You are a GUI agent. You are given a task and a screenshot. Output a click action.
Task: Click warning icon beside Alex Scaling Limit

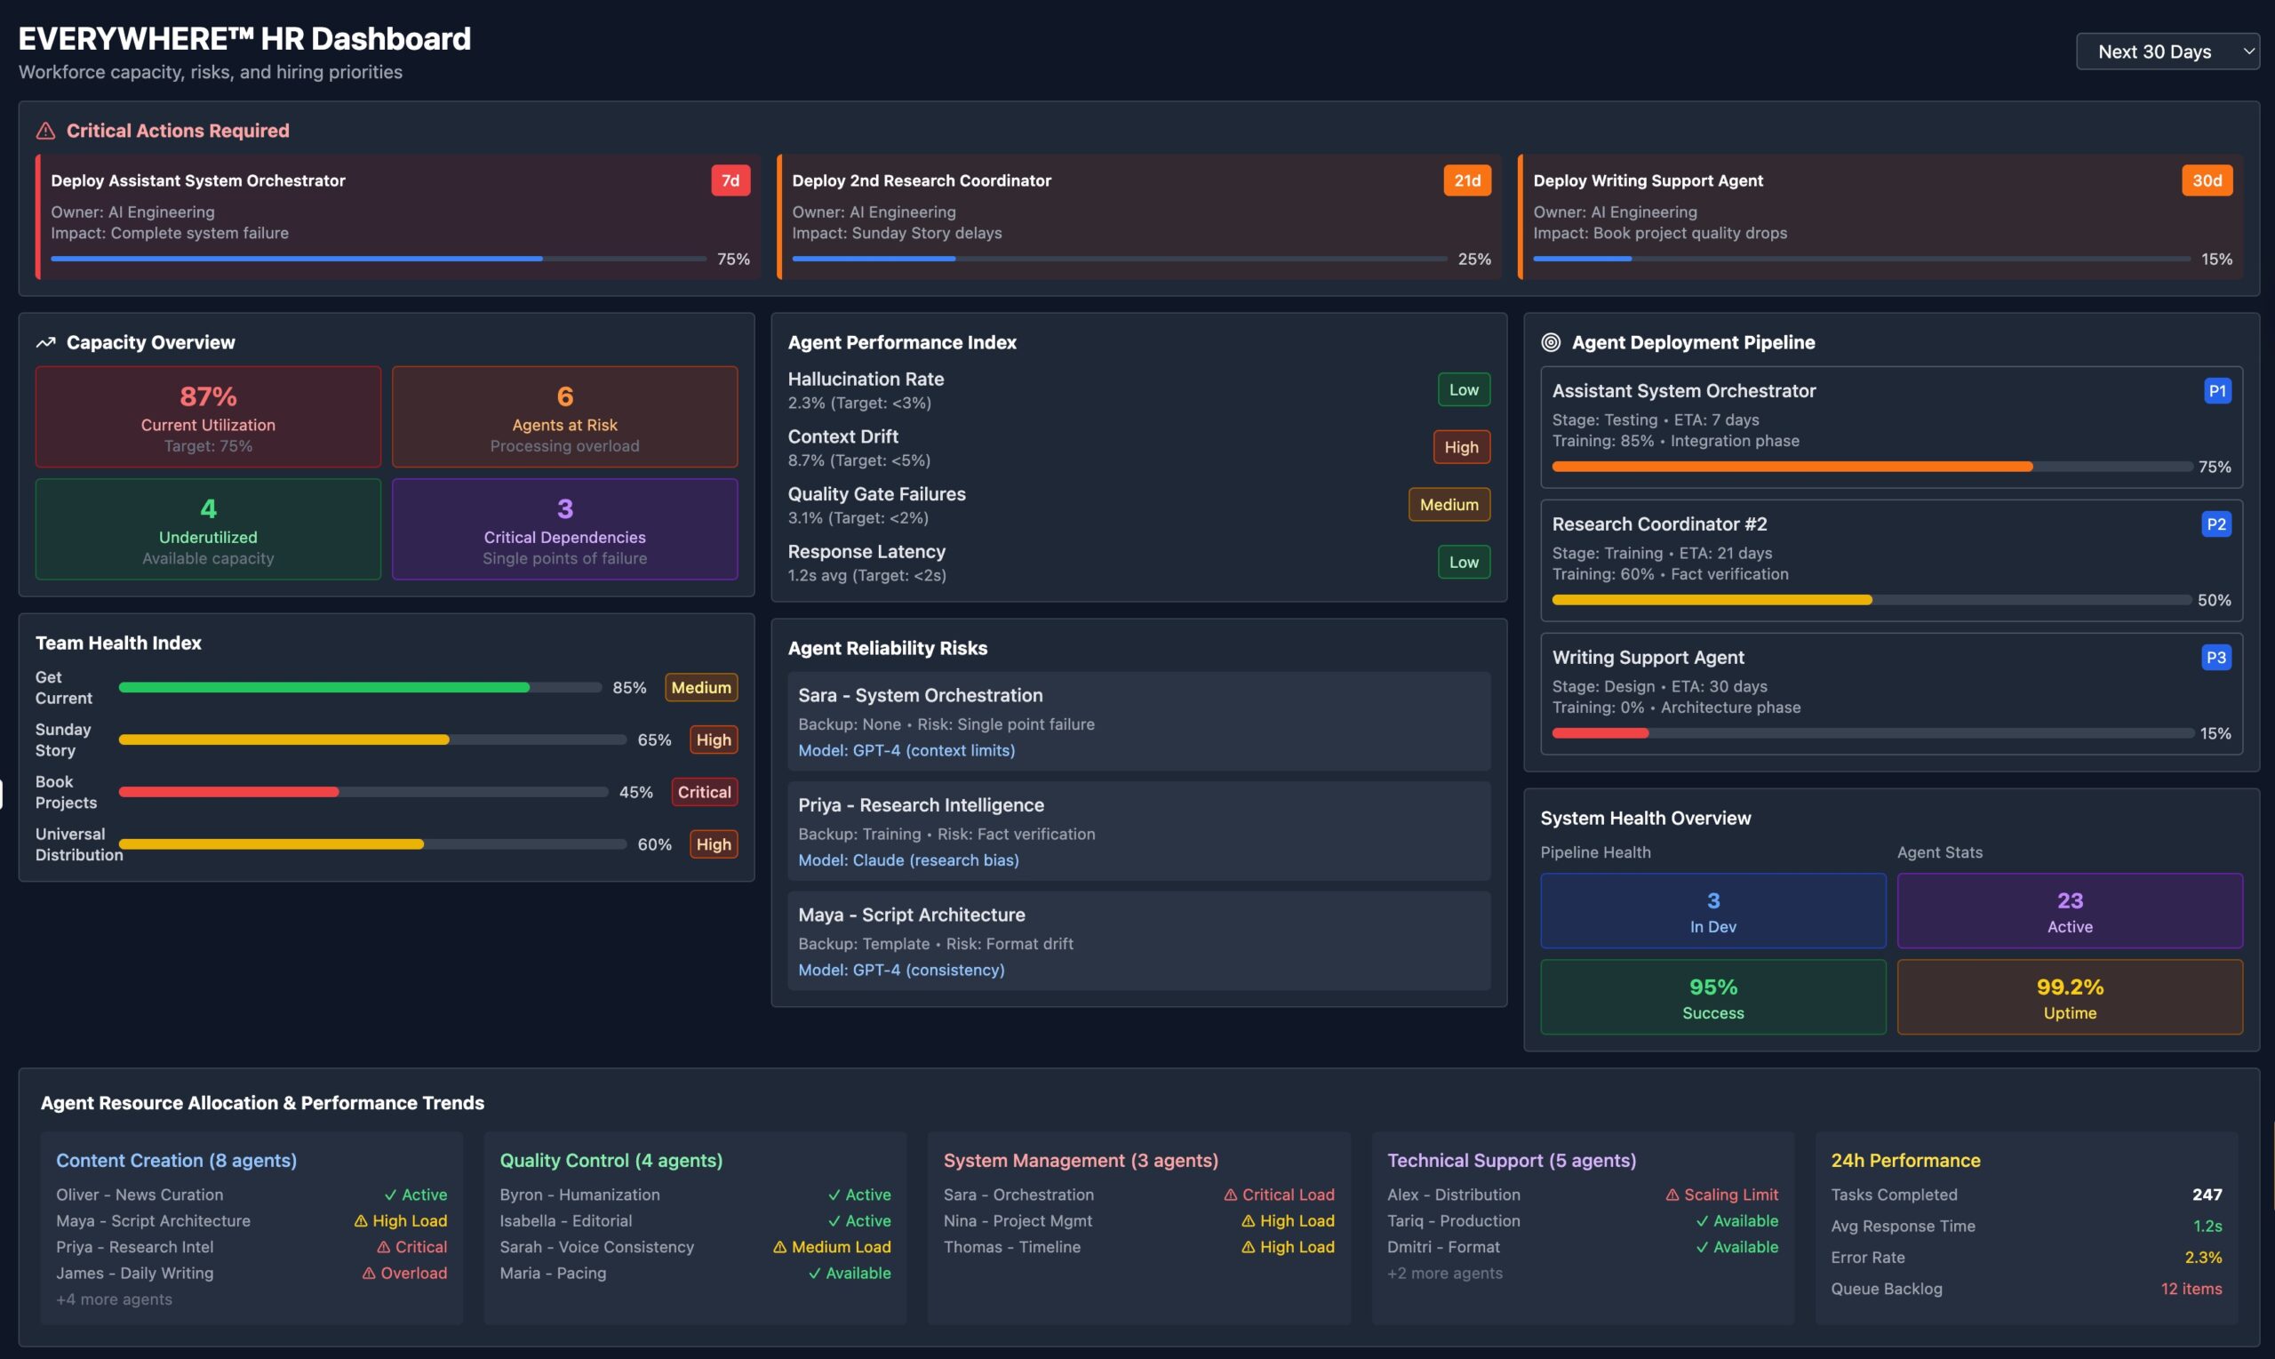(x=1672, y=1195)
